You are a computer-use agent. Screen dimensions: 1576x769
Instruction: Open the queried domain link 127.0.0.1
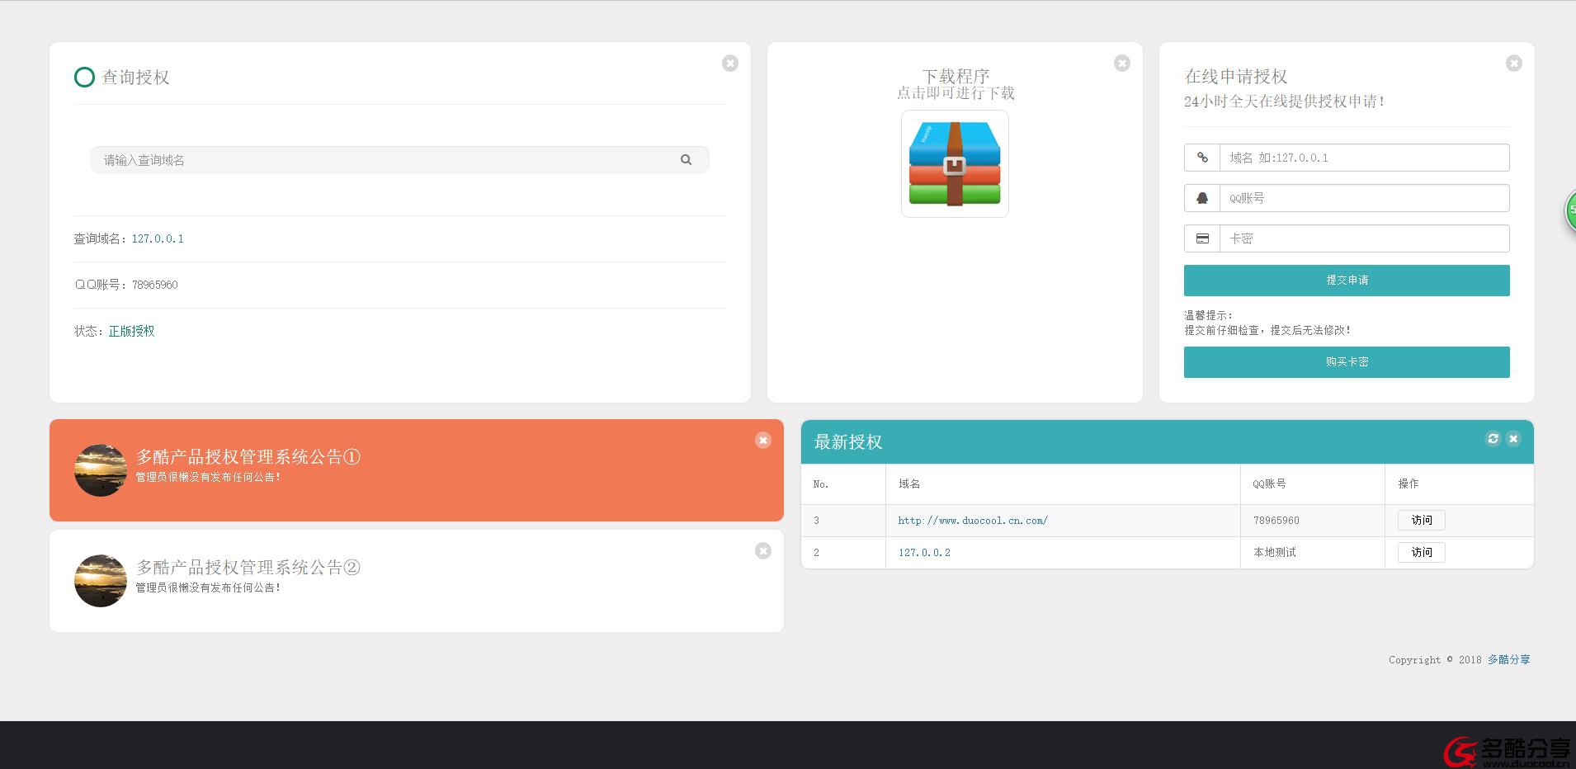click(158, 238)
